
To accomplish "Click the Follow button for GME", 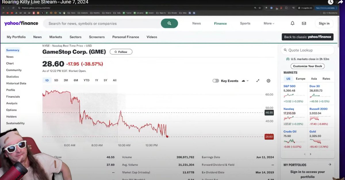I will (x=121, y=52).
